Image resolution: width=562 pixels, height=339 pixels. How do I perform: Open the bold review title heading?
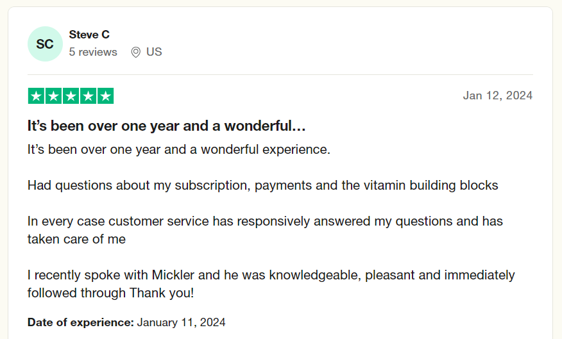coord(166,126)
